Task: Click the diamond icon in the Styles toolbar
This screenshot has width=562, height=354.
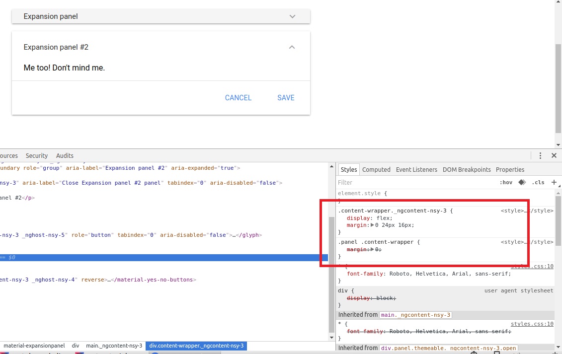Action: [522, 182]
